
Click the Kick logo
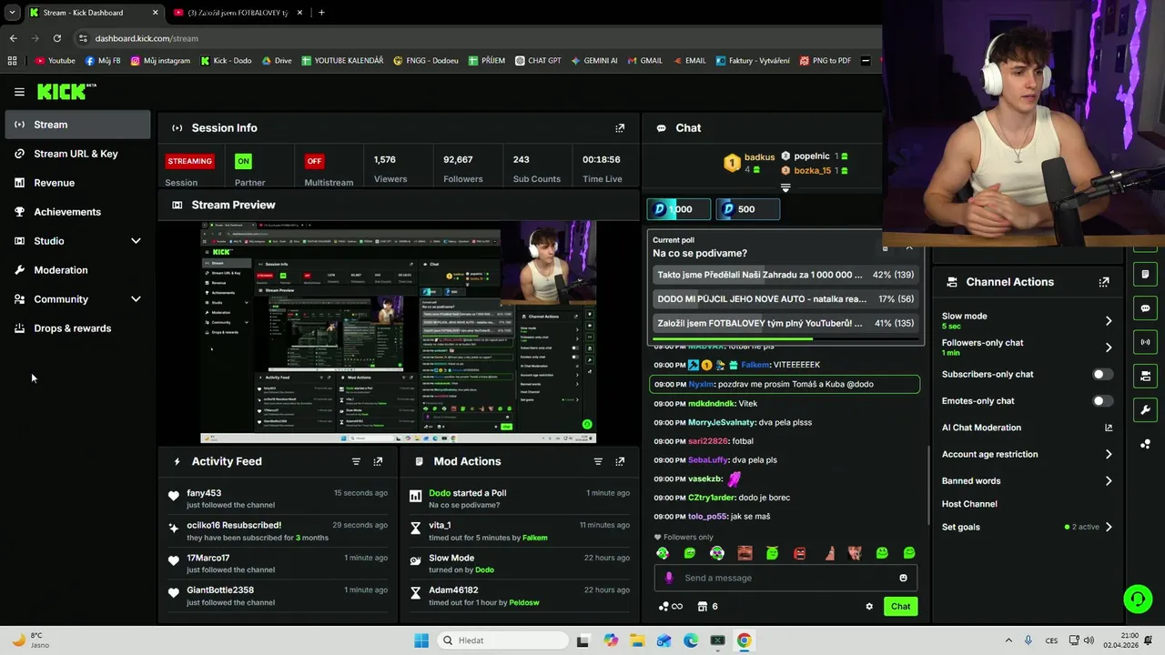click(66, 91)
